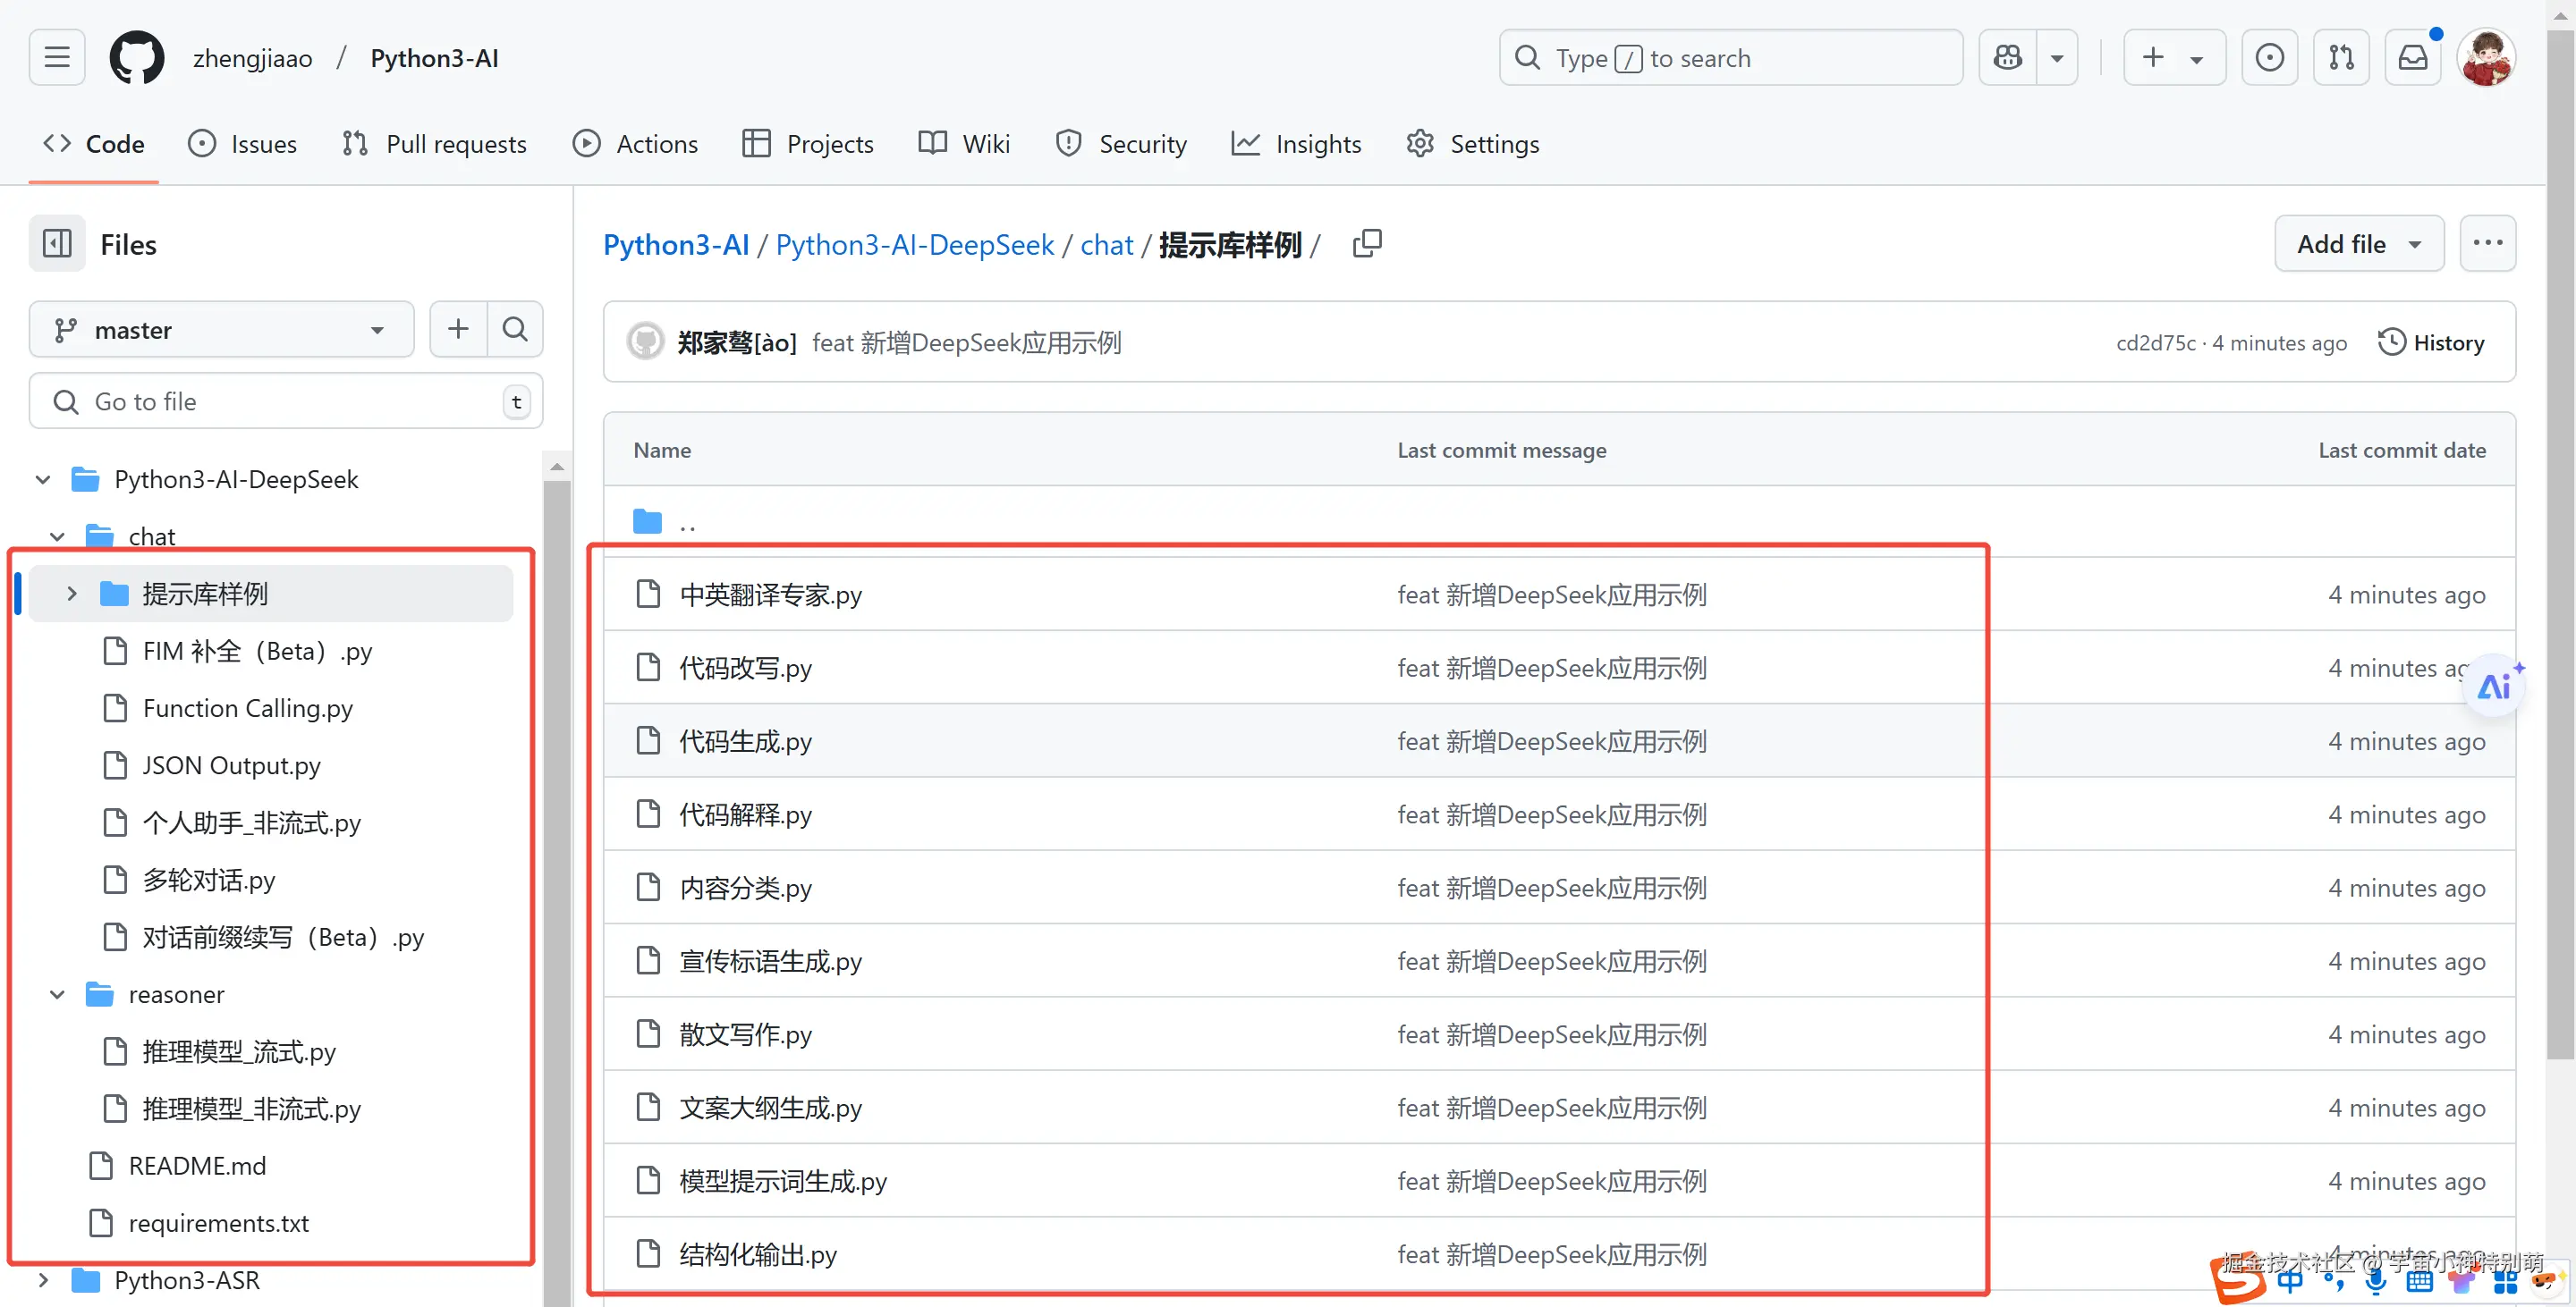Viewport: 2576px width, 1307px height.
Task: Open the GitHub home logo
Action: point(137,57)
